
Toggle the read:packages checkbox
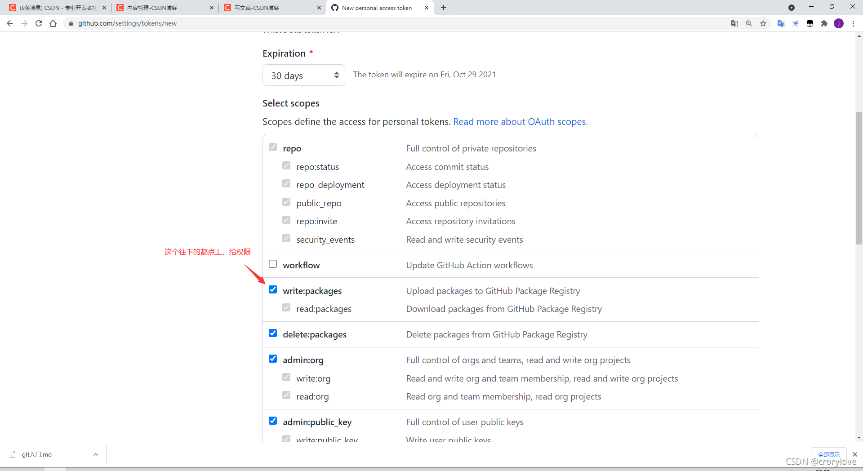coord(286,307)
